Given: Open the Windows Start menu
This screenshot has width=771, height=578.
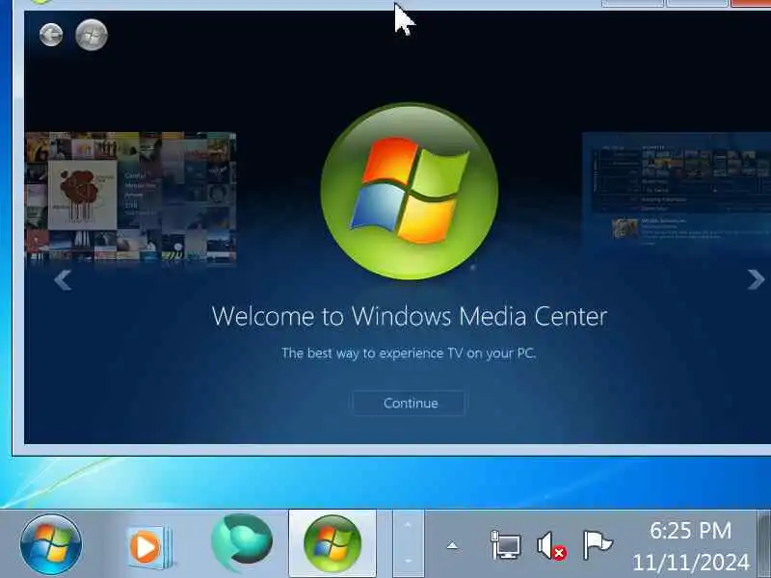Looking at the screenshot, I should (x=51, y=544).
